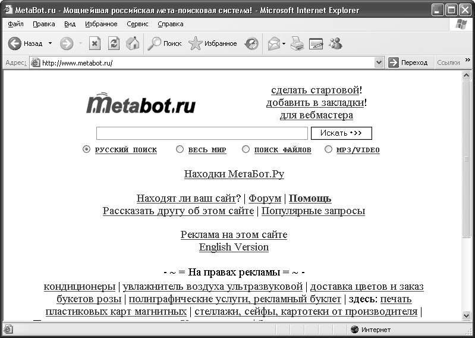This screenshot has height=338, width=475.
Task: Click the scrollbar down arrow
Action: (x=466, y=315)
